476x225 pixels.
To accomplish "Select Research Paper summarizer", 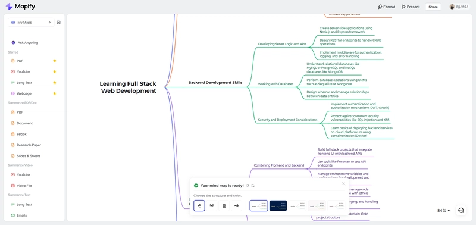I will (29, 145).
